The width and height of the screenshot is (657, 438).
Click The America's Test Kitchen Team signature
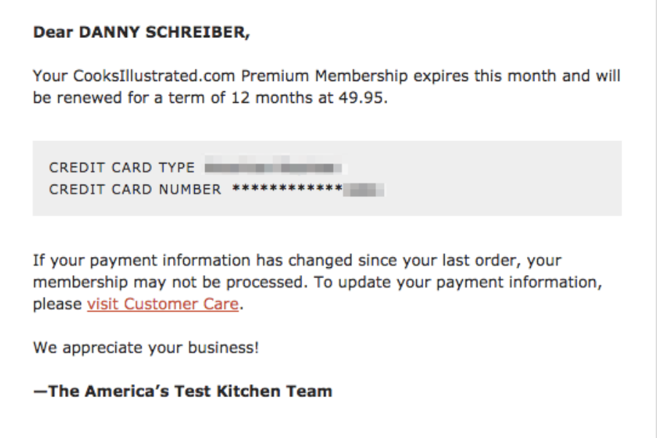click(x=182, y=391)
